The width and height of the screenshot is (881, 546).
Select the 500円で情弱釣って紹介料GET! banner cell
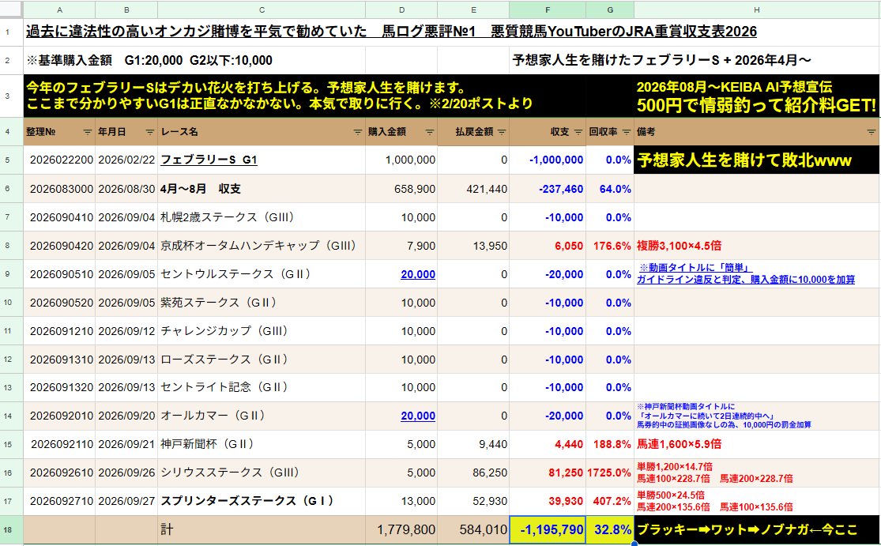pos(756,96)
